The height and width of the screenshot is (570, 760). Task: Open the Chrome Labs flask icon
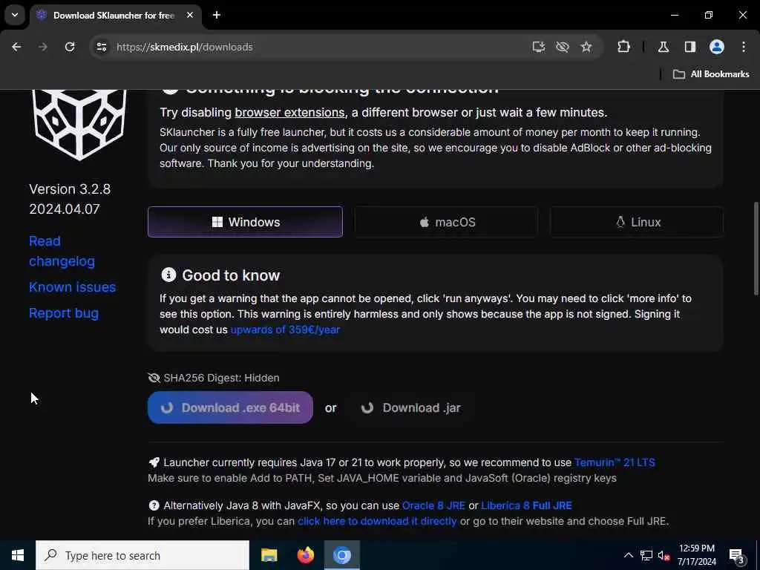[x=664, y=47]
